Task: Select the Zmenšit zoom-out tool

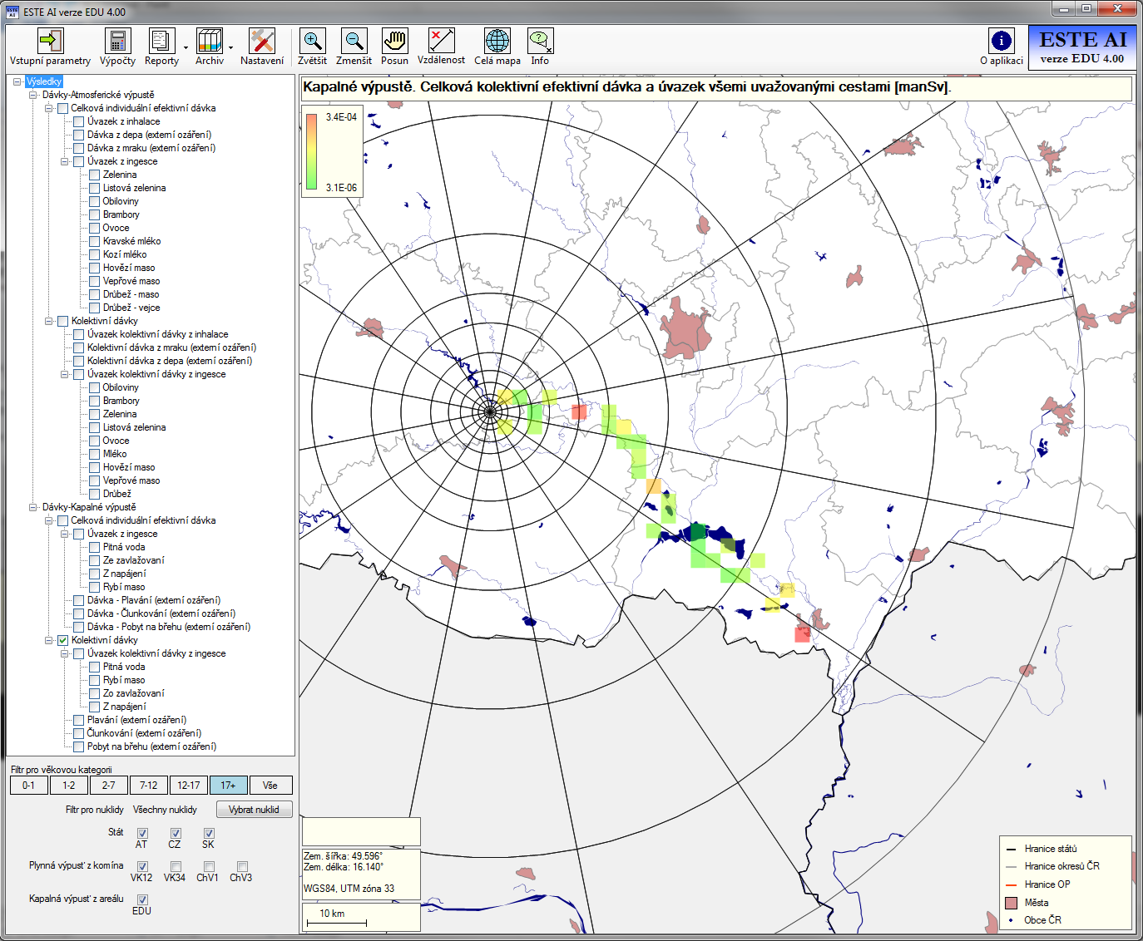Action: (354, 41)
